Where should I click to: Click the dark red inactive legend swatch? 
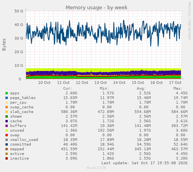click(7, 158)
